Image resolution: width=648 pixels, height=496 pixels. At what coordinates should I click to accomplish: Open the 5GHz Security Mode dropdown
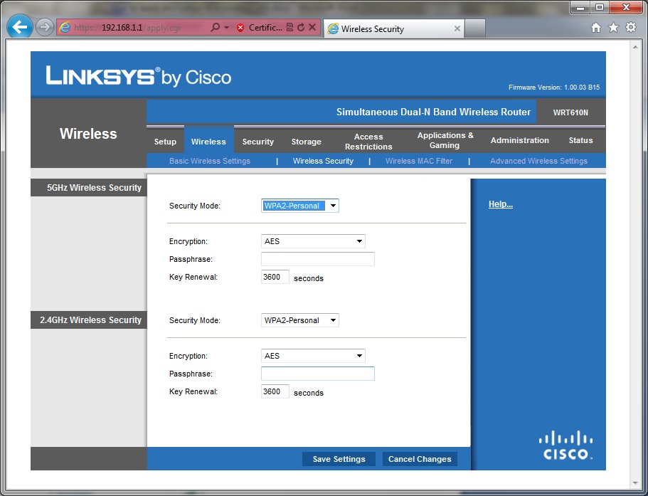tap(300, 206)
